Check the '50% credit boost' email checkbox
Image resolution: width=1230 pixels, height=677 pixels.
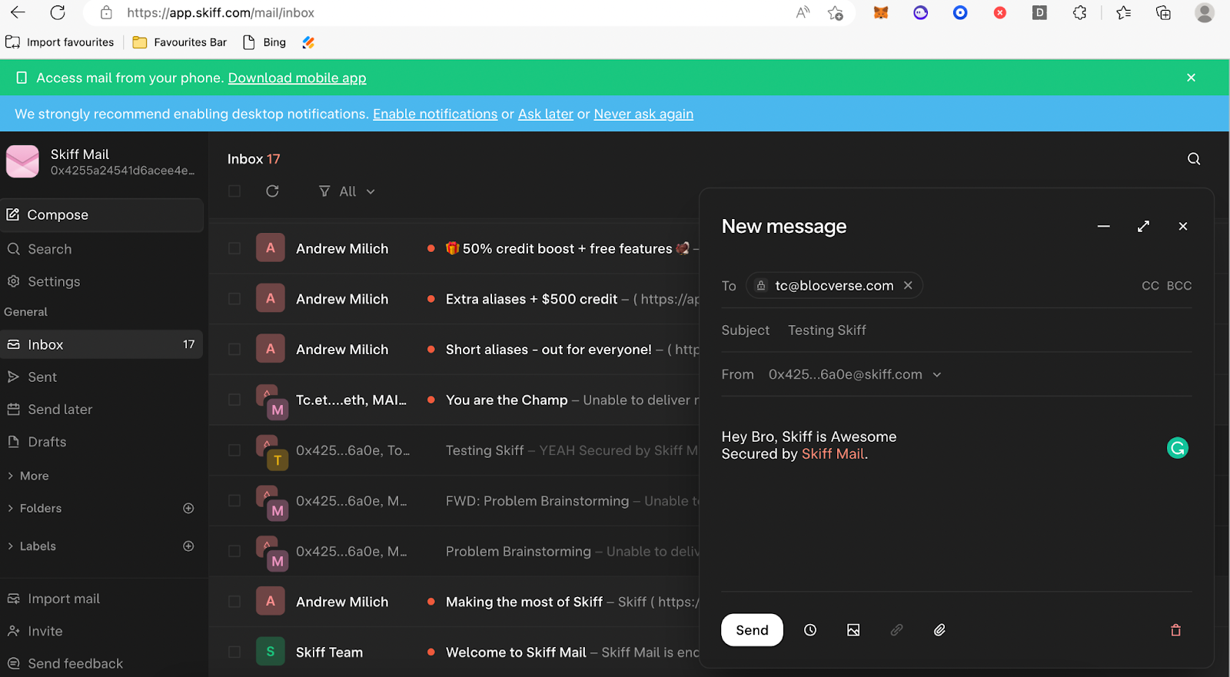234,248
